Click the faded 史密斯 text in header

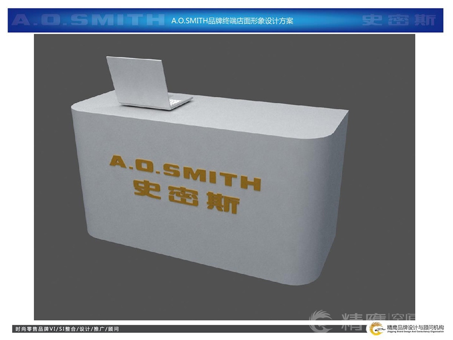pos(399,20)
